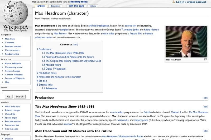Open the surreal wit link
The width and height of the screenshot is (211, 140).
click(x=131, y=25)
